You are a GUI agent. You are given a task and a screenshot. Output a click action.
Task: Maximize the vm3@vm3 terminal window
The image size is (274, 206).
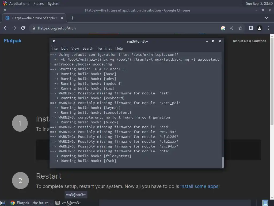[213, 41]
